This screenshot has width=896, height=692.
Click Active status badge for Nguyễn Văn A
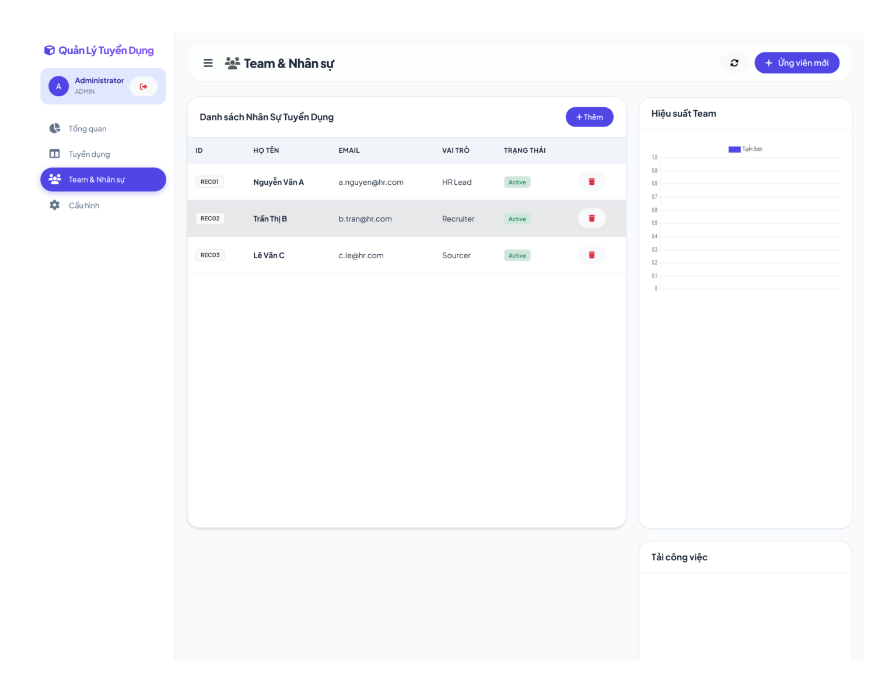517,182
